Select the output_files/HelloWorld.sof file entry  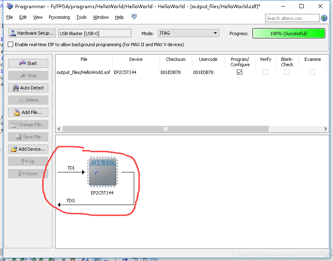coord(83,72)
